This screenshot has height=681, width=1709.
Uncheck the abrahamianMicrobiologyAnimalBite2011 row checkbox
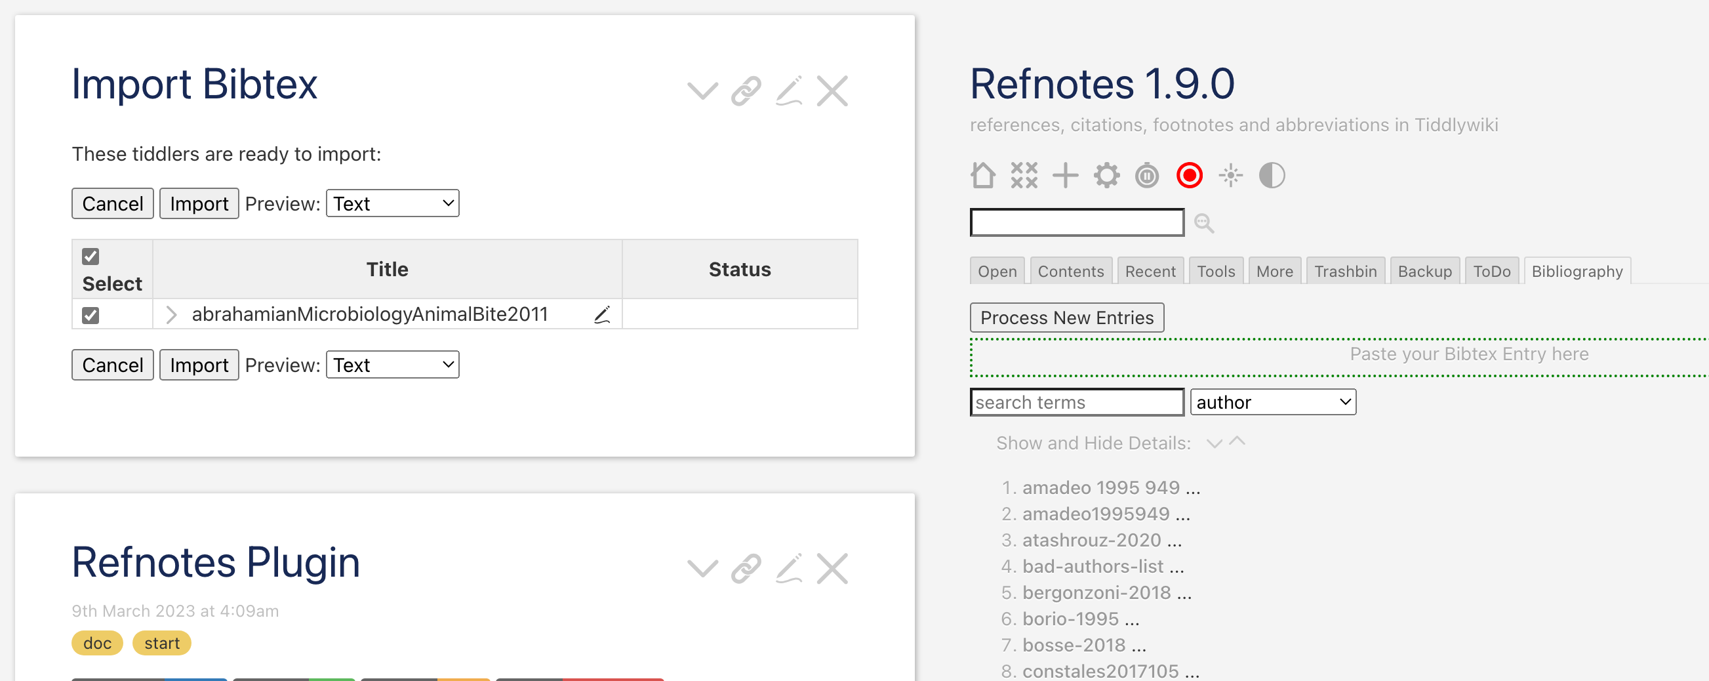coord(91,315)
